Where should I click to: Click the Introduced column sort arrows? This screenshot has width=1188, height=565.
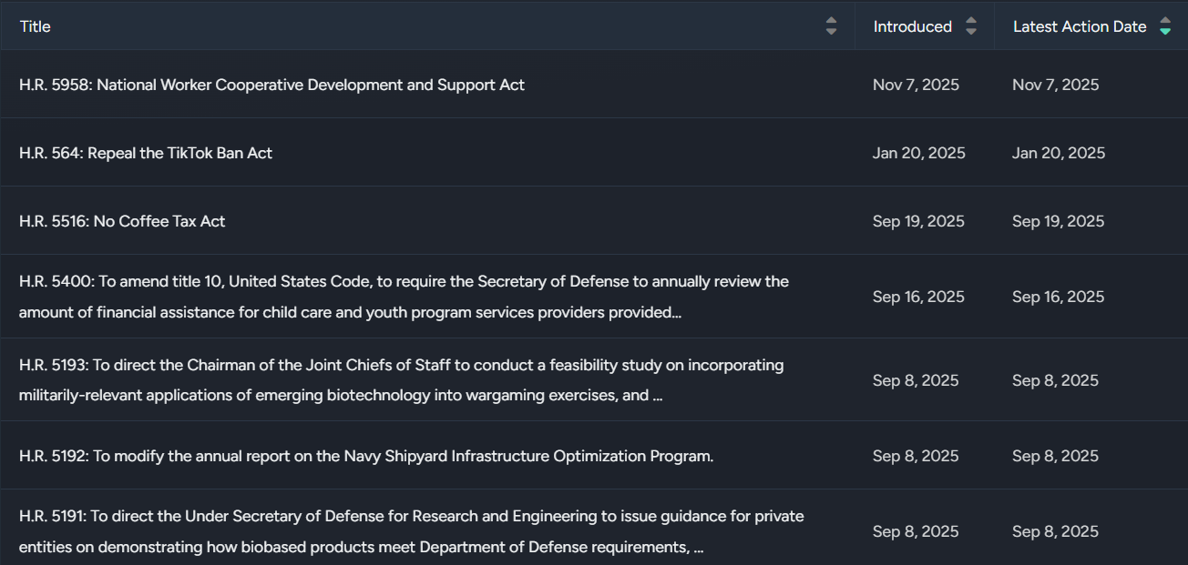click(971, 26)
